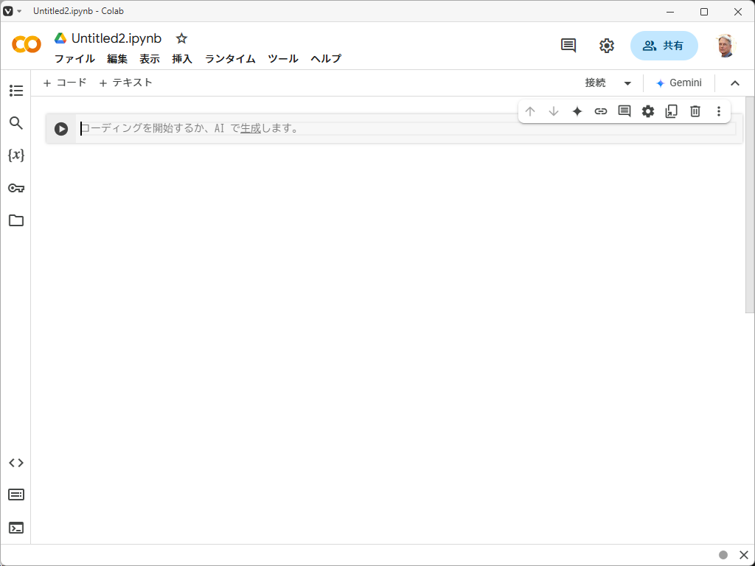Delete the cell with trash icon
The image size is (755, 566).
click(695, 112)
